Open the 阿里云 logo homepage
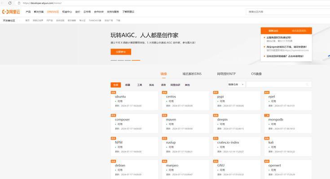The width and height of the screenshot is (330, 179). tap(11, 12)
